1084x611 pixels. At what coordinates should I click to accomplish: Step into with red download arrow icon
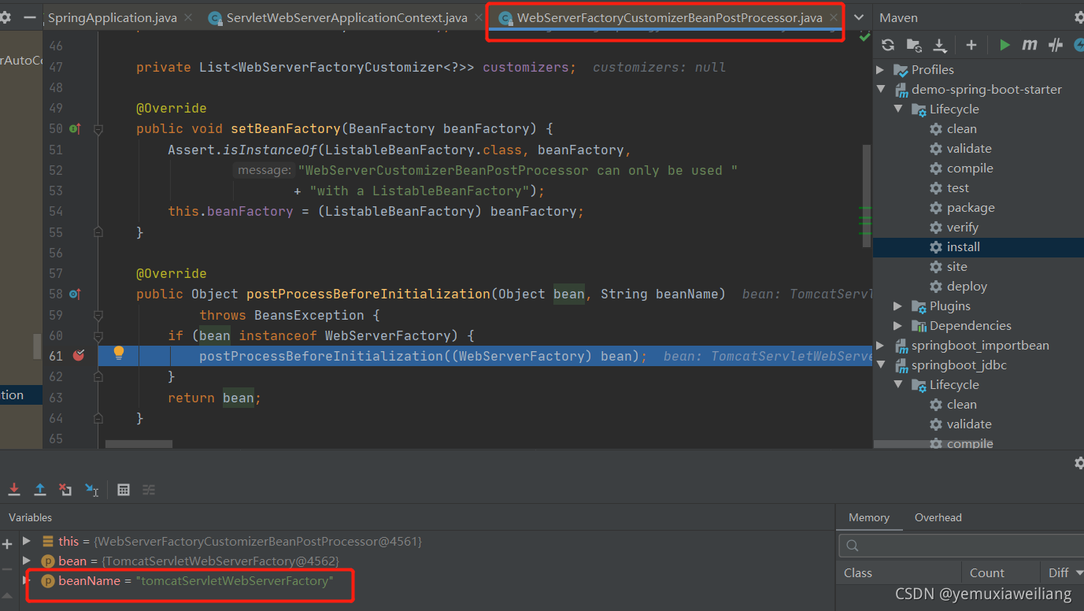point(14,490)
